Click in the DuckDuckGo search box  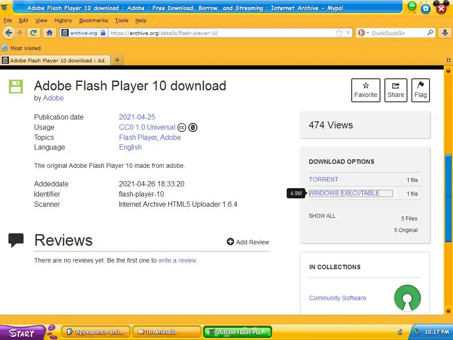point(398,33)
